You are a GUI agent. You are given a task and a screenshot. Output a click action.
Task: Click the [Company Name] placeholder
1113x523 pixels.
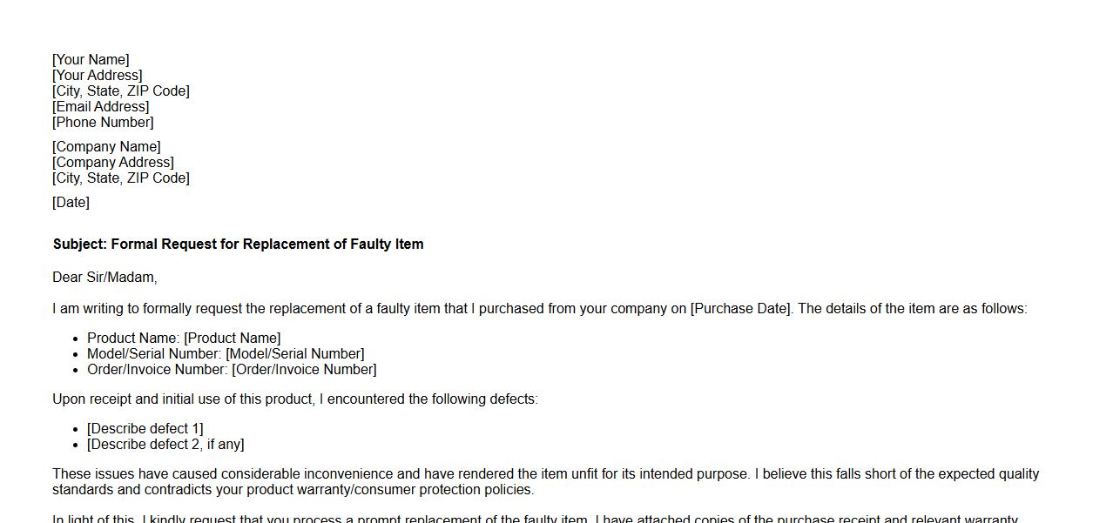(106, 147)
